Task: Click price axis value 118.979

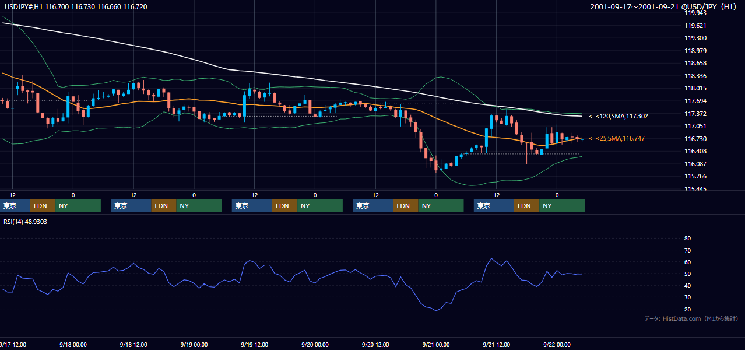Action: pyautogui.click(x=695, y=51)
